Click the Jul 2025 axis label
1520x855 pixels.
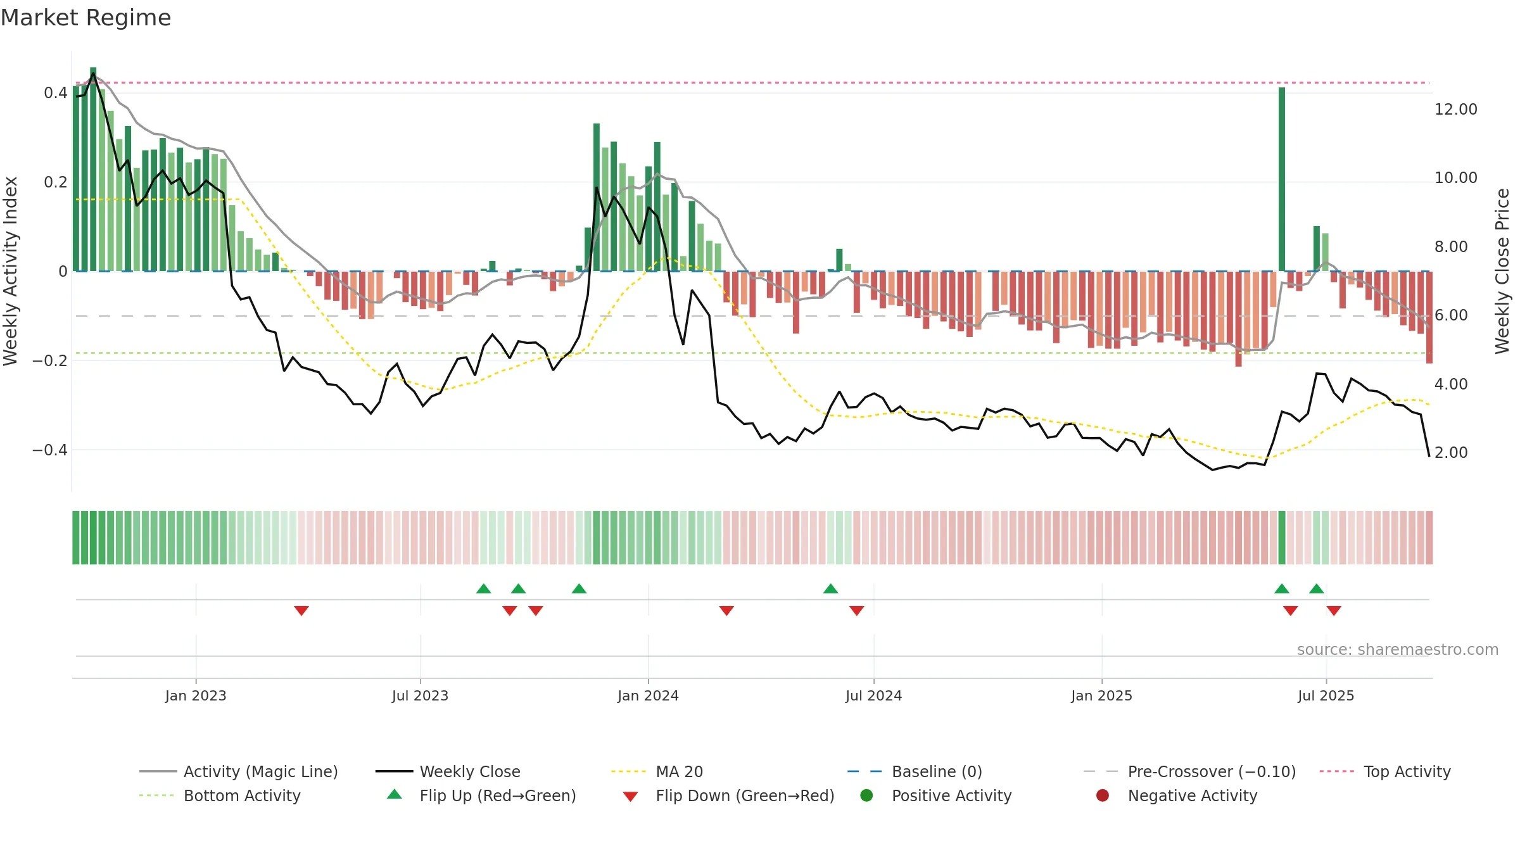click(x=1326, y=695)
